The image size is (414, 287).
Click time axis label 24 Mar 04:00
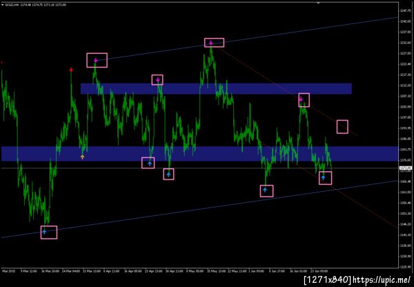[70, 271]
